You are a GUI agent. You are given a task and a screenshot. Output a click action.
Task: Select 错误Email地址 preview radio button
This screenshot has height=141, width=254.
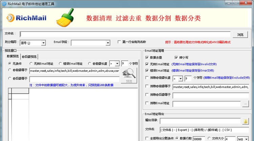60,63
